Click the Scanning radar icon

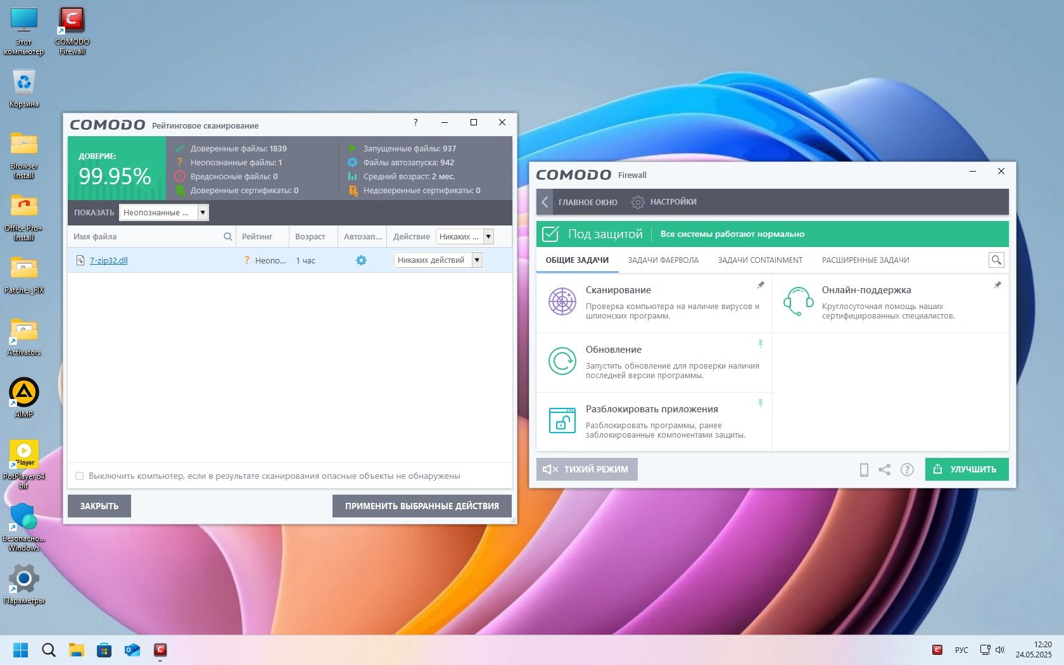click(x=562, y=301)
